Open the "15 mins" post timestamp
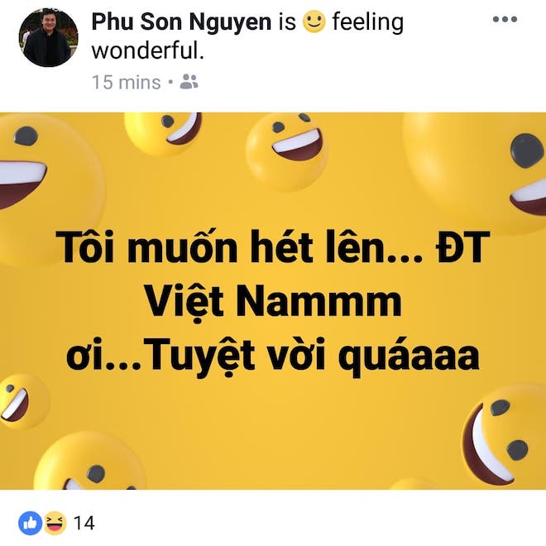This screenshot has height=546, width=546. (126, 83)
